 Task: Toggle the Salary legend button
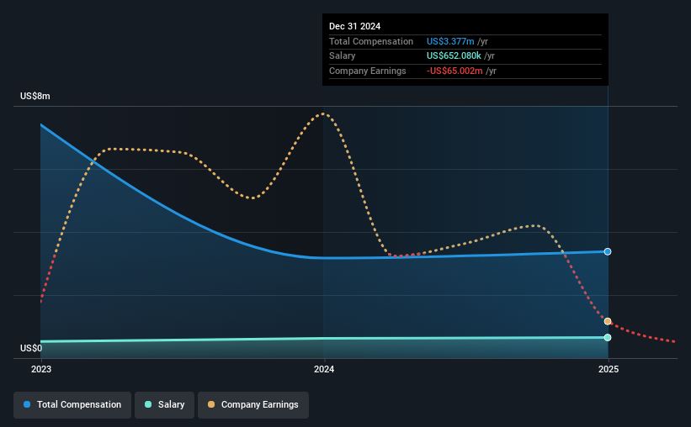pyautogui.click(x=164, y=404)
